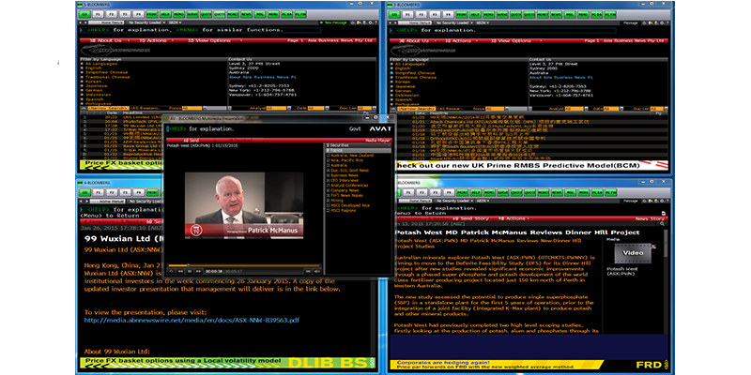
Task: Open the Analyst dropdown in 1-BLOOMBERG window
Action: pyautogui.click(x=276, y=108)
